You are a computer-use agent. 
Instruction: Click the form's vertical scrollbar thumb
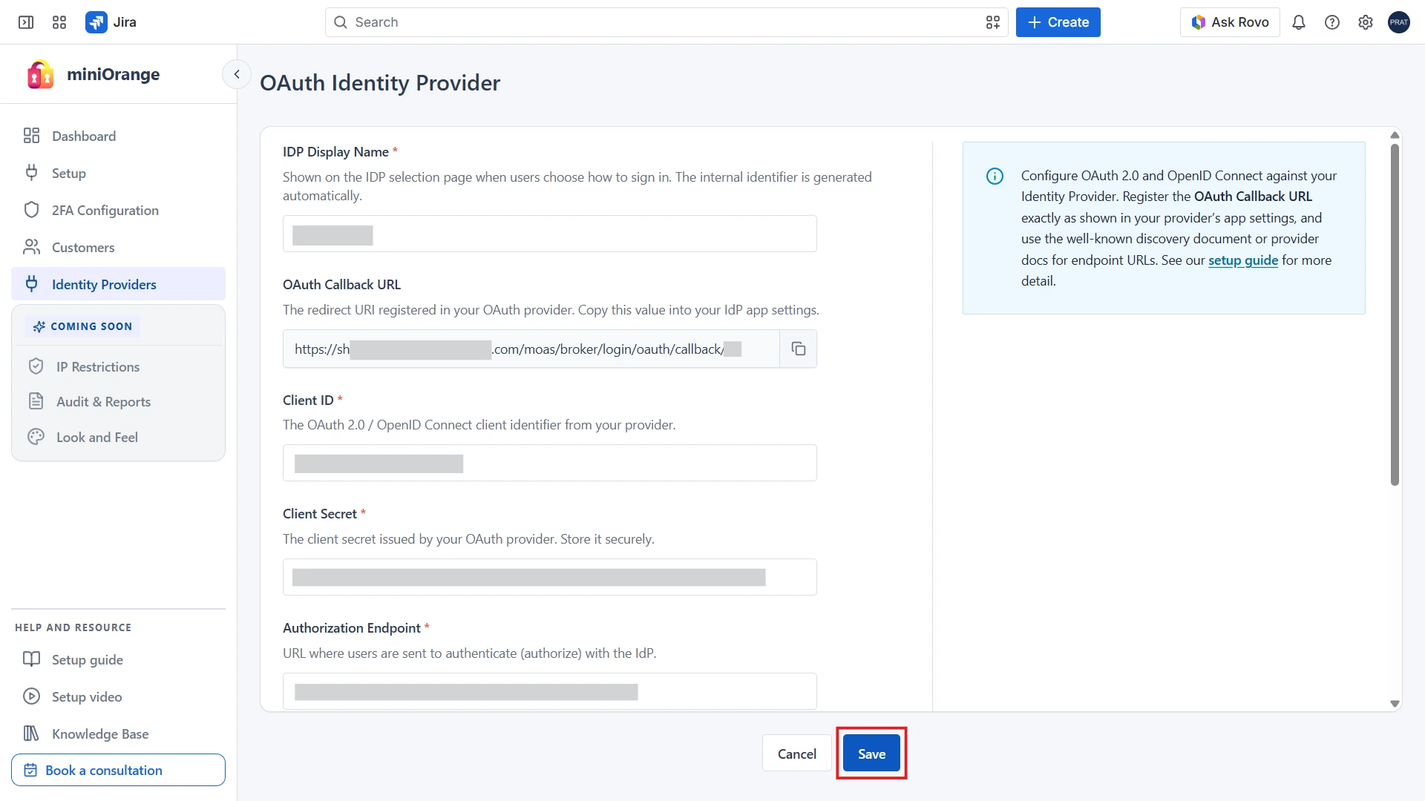[x=1395, y=315]
